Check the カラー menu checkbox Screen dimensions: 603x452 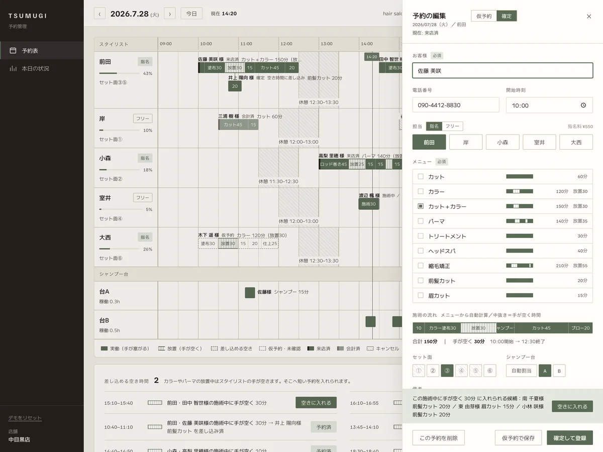pyautogui.click(x=421, y=191)
